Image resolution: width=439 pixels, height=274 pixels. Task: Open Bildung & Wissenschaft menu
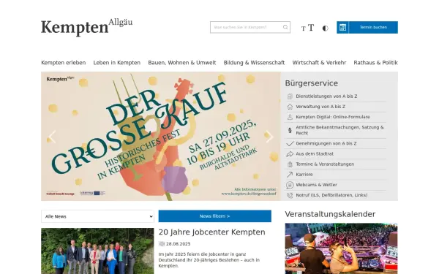[x=254, y=63]
